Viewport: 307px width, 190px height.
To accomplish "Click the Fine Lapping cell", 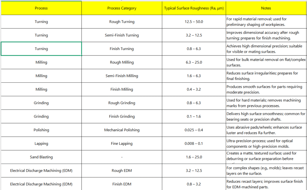I will (x=122, y=144).
